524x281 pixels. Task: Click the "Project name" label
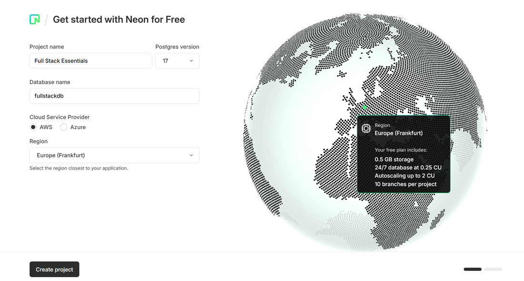(x=47, y=47)
